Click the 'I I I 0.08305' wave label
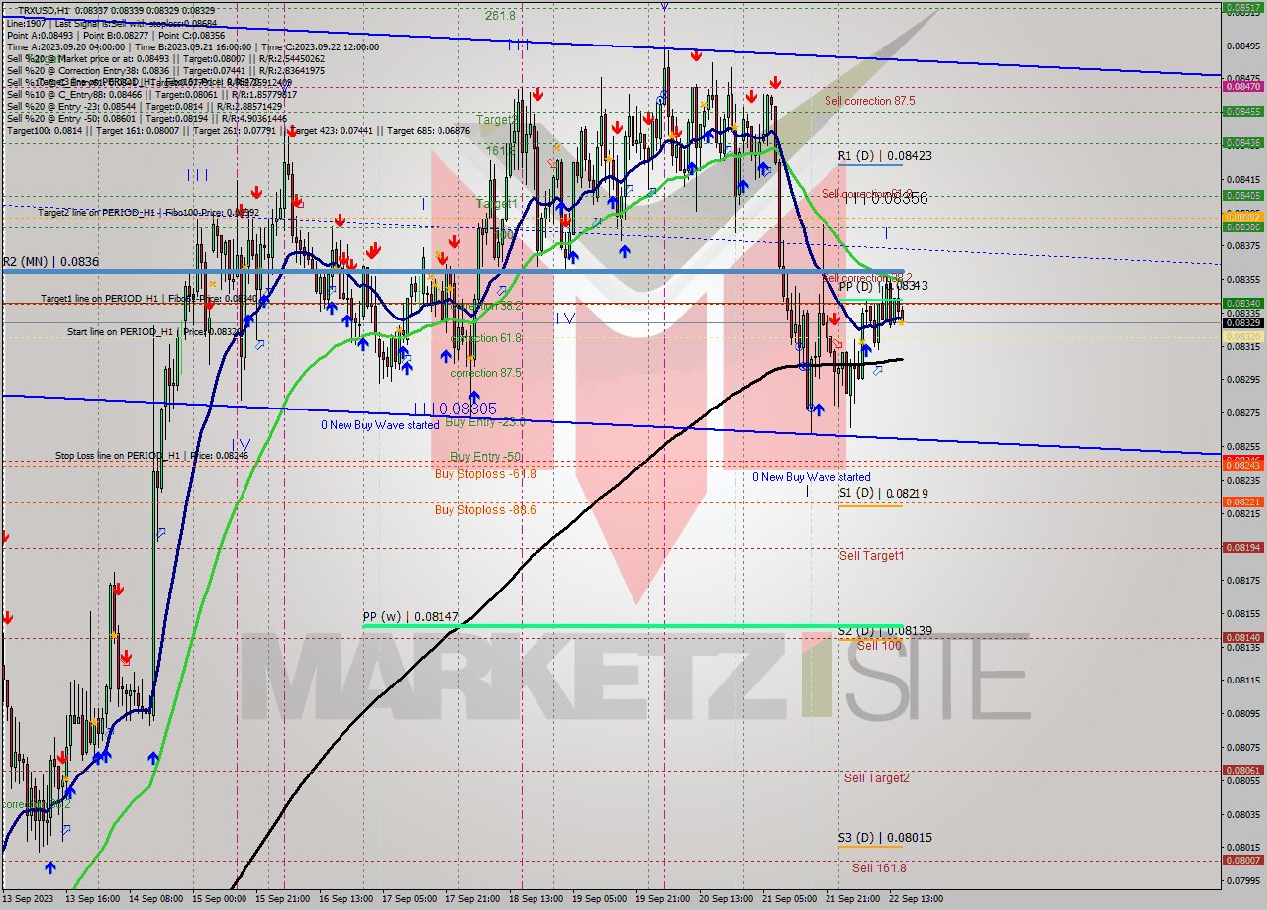This screenshot has height=910, width=1267. [454, 409]
